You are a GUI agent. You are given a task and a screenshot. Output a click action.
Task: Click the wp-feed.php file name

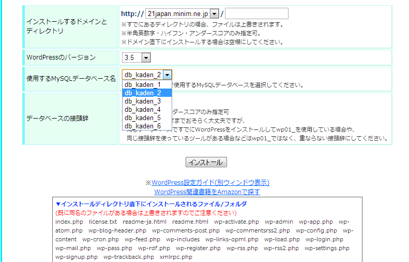tap(142, 240)
